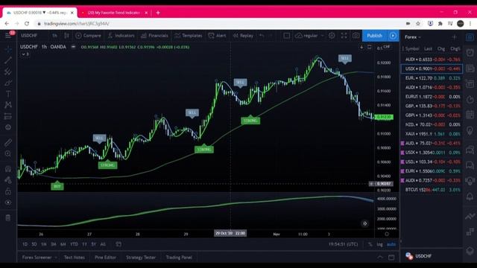Select the brush drawing tool

(x=8, y=83)
